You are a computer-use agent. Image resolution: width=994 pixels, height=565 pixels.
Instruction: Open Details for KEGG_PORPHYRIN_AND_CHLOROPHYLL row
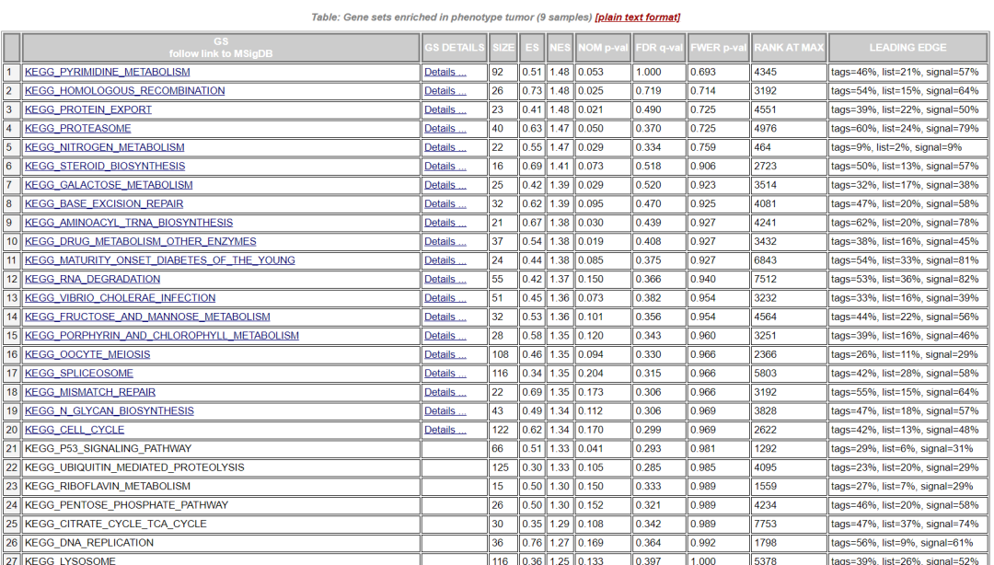point(445,336)
